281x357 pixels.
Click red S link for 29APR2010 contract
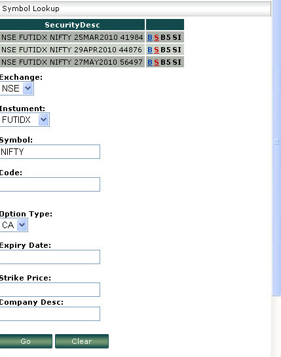click(x=157, y=50)
